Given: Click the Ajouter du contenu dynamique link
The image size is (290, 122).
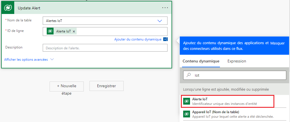Looking at the screenshot, I should [138, 39].
